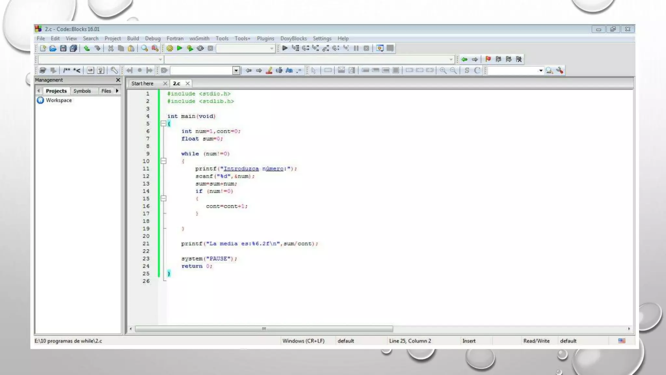Screen dimensions: 666x375
Task: Click the Highlight marker icon
Action: (x=269, y=70)
